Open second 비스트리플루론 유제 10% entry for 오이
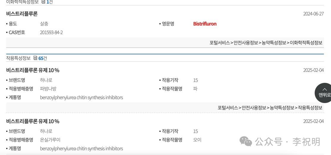331x155 pixels. [x=33, y=121]
